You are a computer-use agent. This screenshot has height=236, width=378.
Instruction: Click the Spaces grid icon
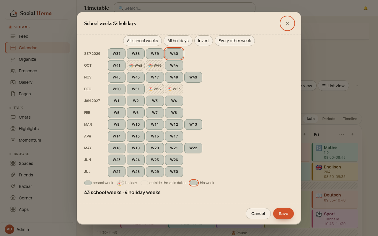(x=13, y=163)
